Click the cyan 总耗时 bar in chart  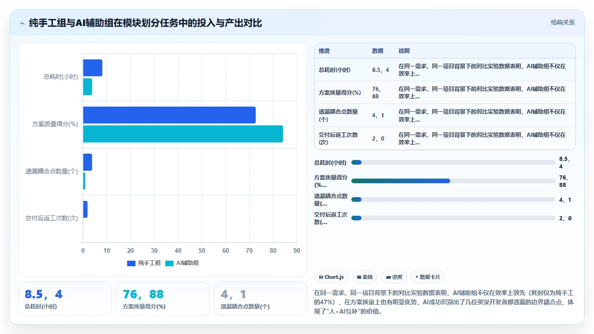pyautogui.click(x=87, y=87)
